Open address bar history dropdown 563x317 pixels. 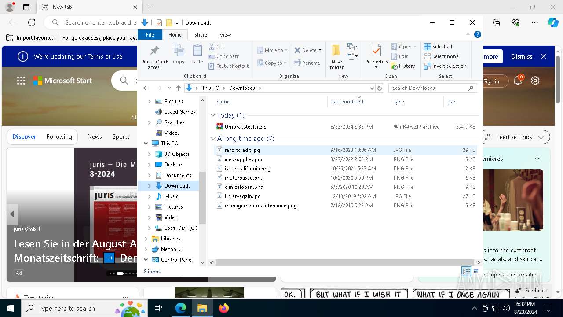tap(372, 88)
